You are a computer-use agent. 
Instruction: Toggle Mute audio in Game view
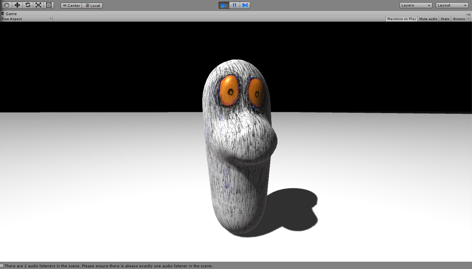(x=428, y=19)
